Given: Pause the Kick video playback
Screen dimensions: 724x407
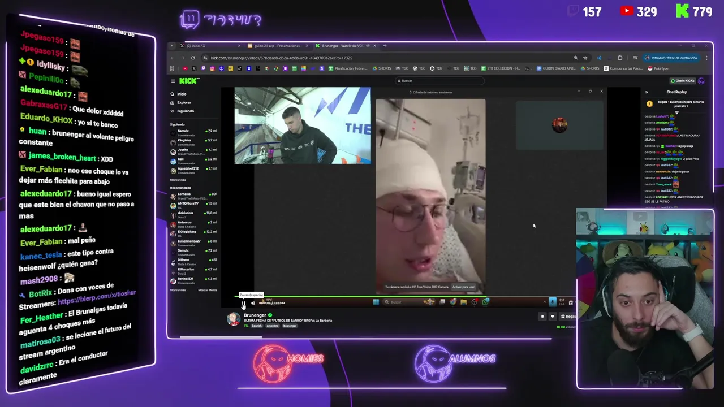Looking at the screenshot, I should click(x=243, y=303).
